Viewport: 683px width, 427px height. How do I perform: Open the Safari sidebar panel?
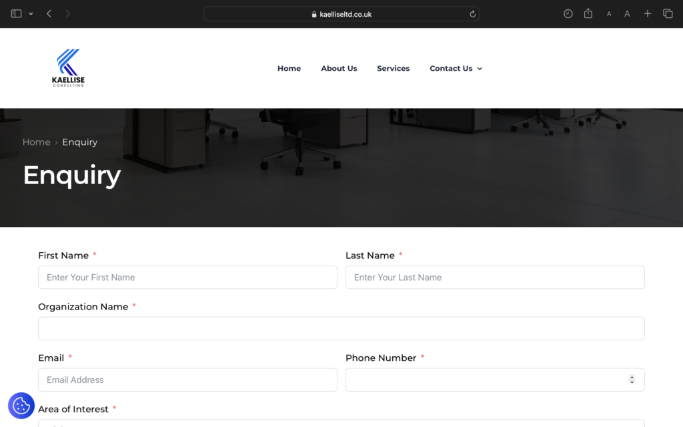click(x=15, y=13)
